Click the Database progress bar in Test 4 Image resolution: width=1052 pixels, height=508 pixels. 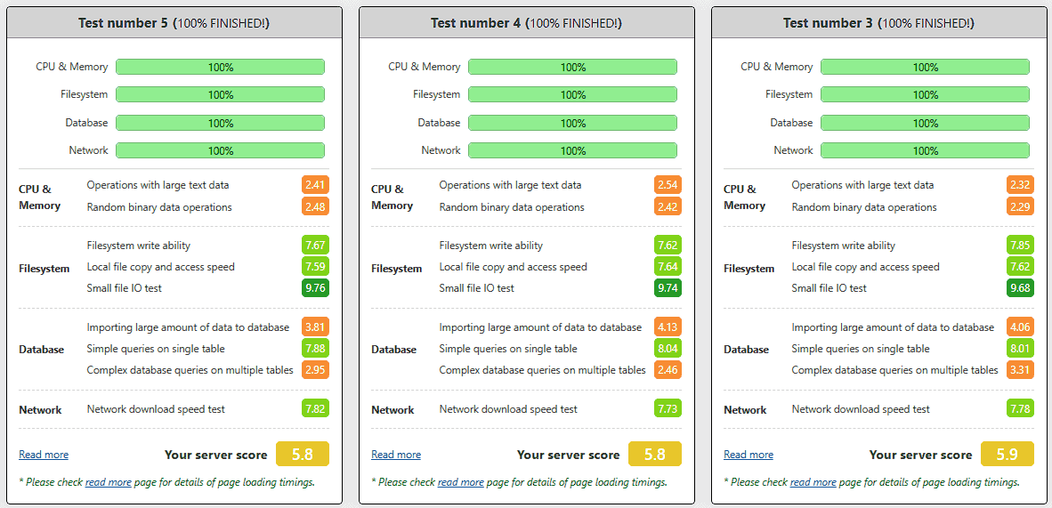[572, 123]
